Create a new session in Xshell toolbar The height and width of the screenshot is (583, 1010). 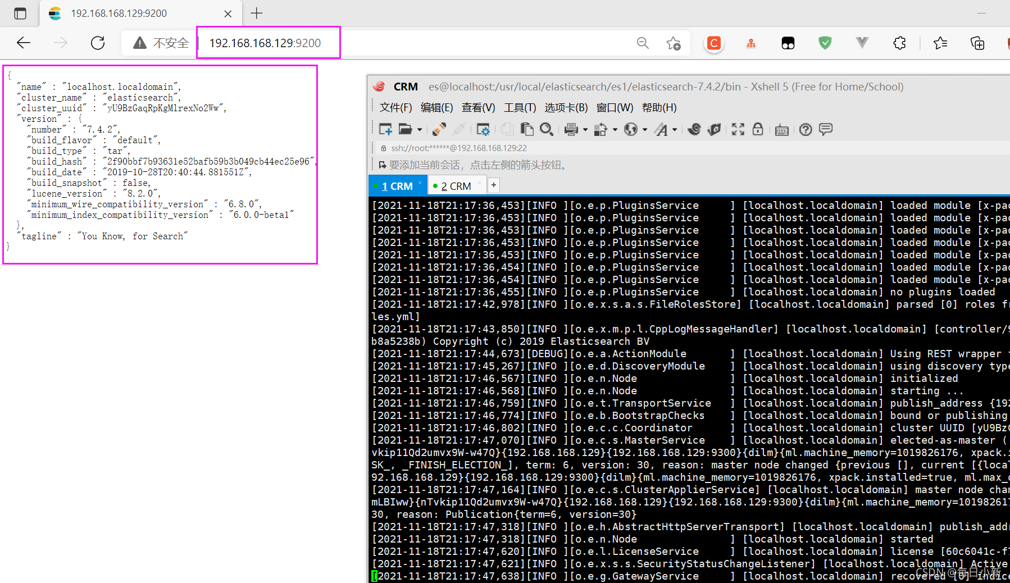click(385, 130)
